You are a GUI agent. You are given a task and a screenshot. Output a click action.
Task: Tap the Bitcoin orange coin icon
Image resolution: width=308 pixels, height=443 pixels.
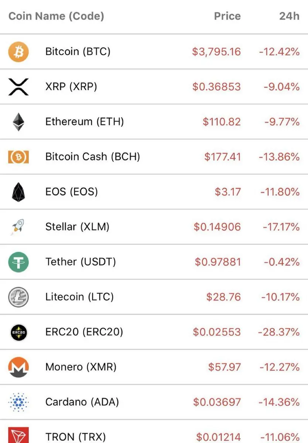coord(18,52)
